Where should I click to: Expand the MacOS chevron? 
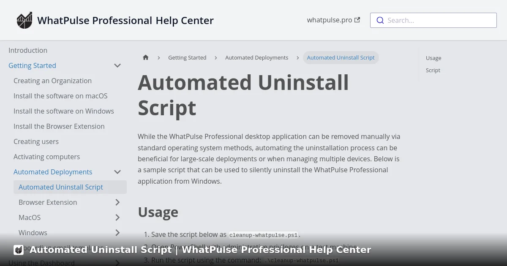[x=117, y=217]
